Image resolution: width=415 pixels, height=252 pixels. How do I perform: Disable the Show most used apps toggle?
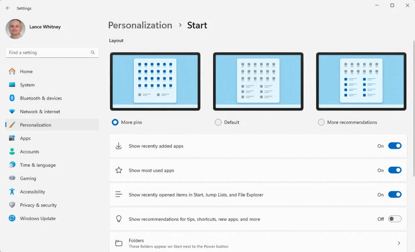click(395, 170)
